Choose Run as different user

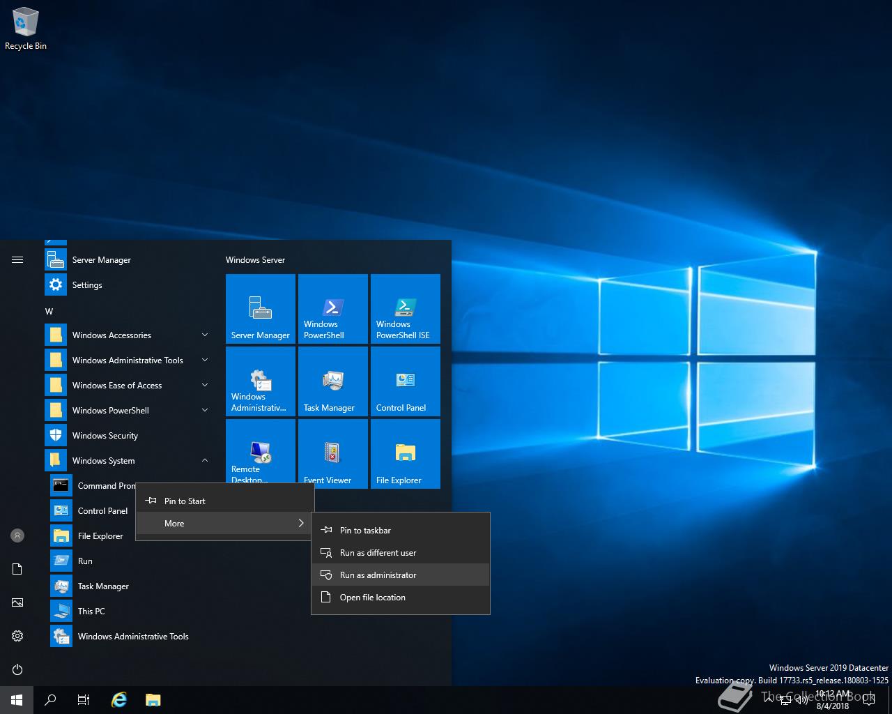401,552
